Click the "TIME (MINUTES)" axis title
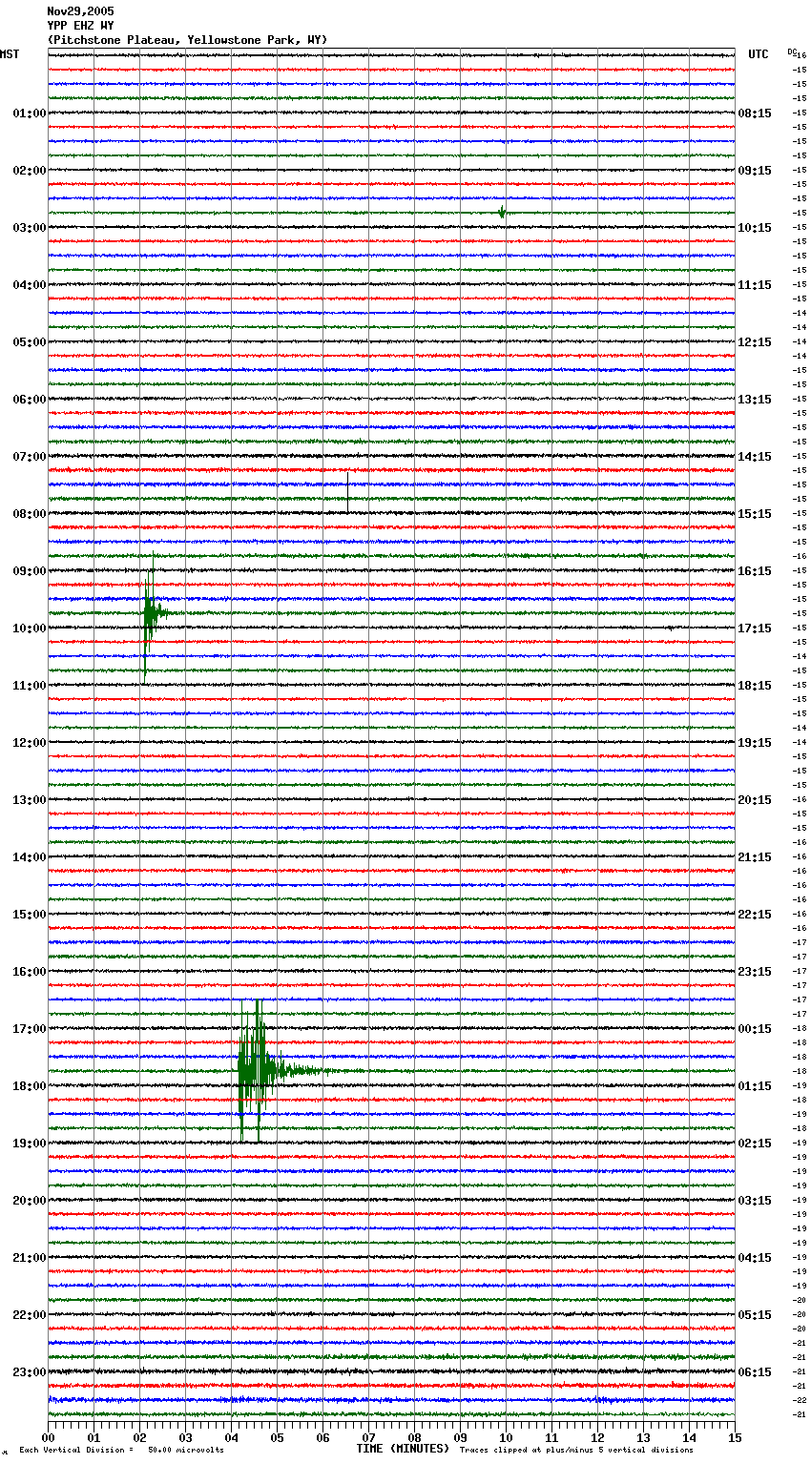 [403, 1449]
